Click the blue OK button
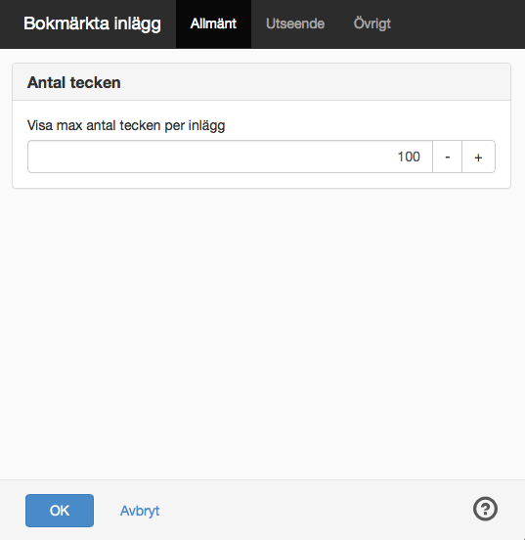Screen dimensions: 525x540 pos(60,511)
